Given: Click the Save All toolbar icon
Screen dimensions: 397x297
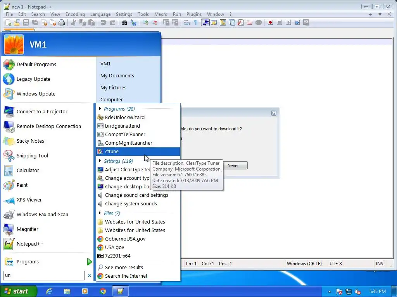Looking at the screenshot, I should tap(35, 23).
